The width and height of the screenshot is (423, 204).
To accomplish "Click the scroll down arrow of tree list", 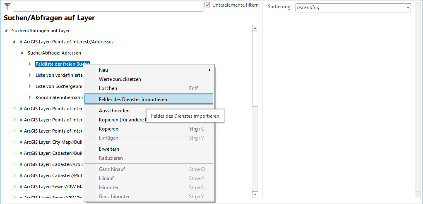I will (x=255, y=194).
